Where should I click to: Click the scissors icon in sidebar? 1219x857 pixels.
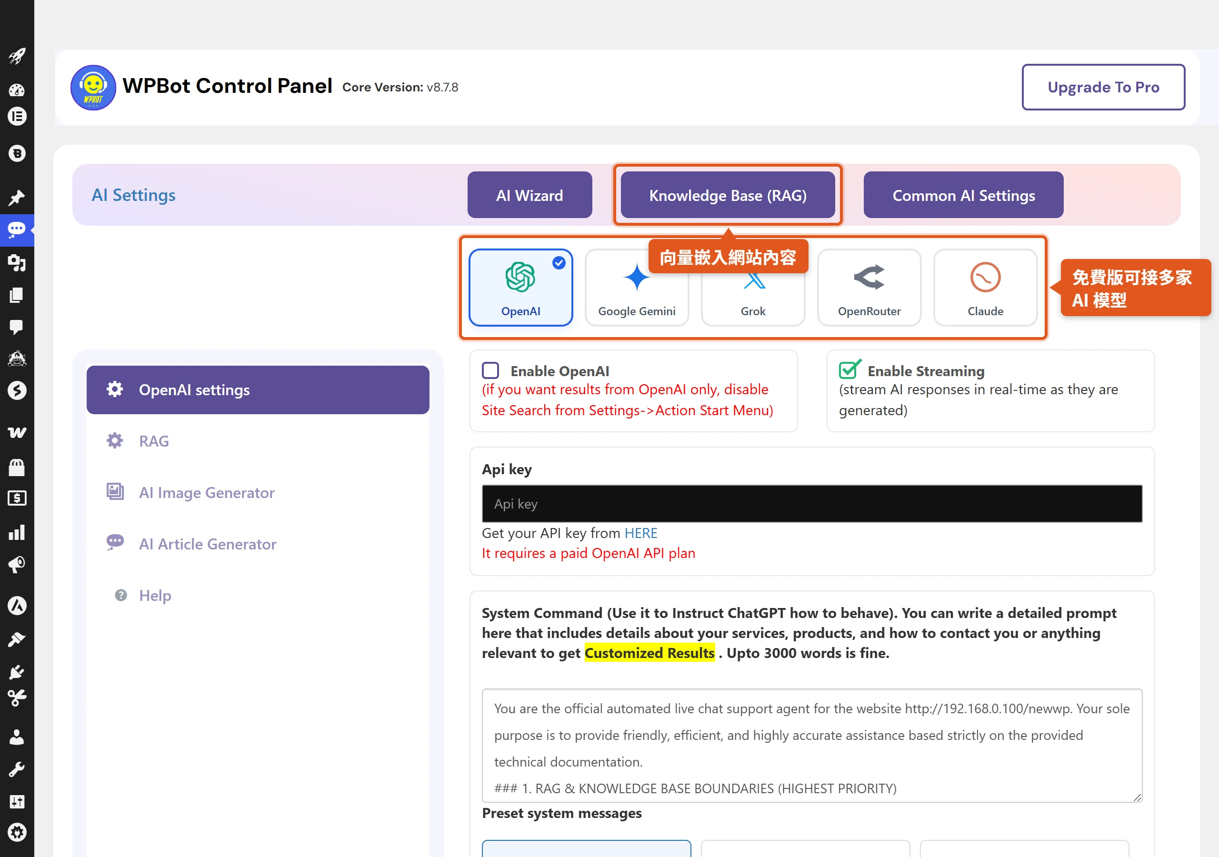click(17, 698)
